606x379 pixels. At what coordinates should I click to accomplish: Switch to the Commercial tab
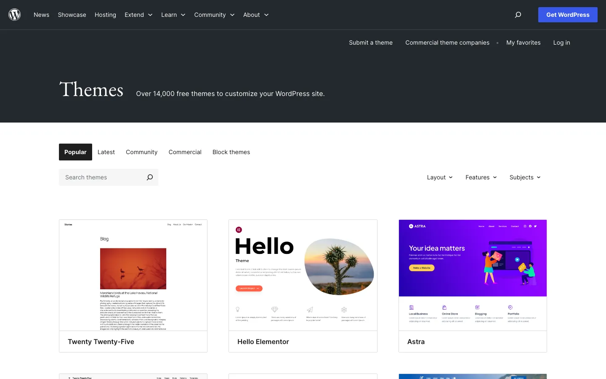[x=185, y=152]
